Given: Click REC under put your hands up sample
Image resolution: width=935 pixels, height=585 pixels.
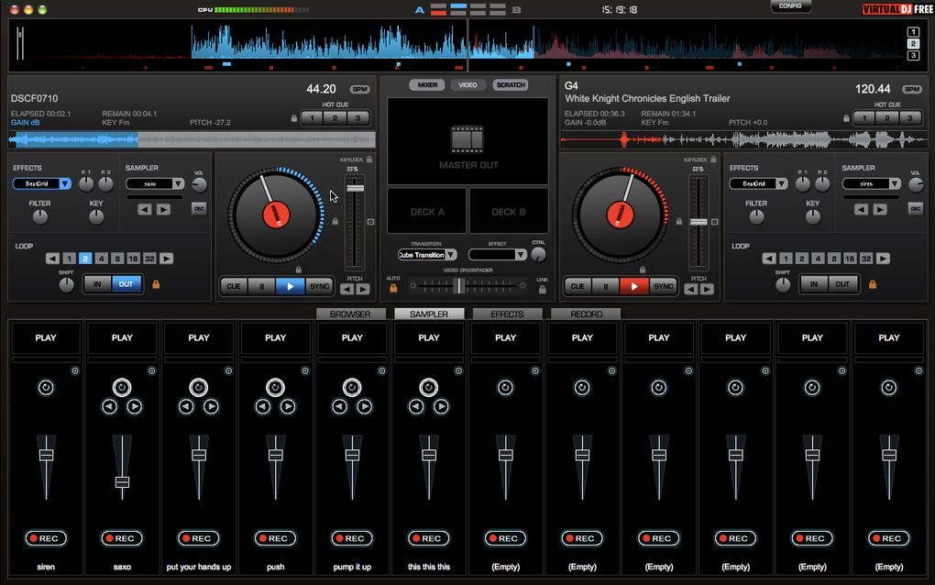Looking at the screenshot, I should [x=199, y=538].
